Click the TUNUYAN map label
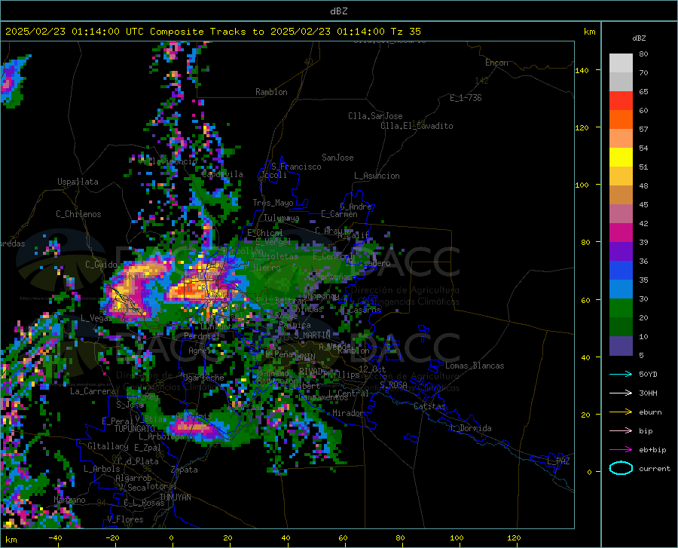Screen dimensions: 678x548 pos(175,497)
